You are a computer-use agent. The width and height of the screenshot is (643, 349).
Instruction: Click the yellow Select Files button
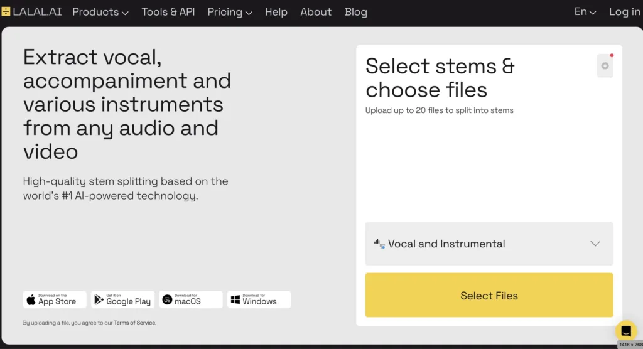pyautogui.click(x=489, y=295)
